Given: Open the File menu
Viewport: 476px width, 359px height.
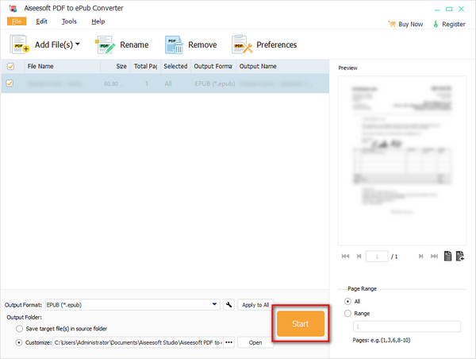Looking at the screenshot, I should click(x=17, y=21).
